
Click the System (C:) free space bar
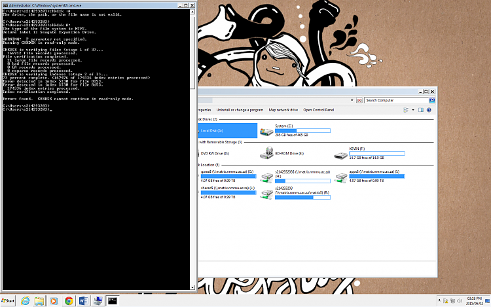pyautogui.click(x=302, y=130)
